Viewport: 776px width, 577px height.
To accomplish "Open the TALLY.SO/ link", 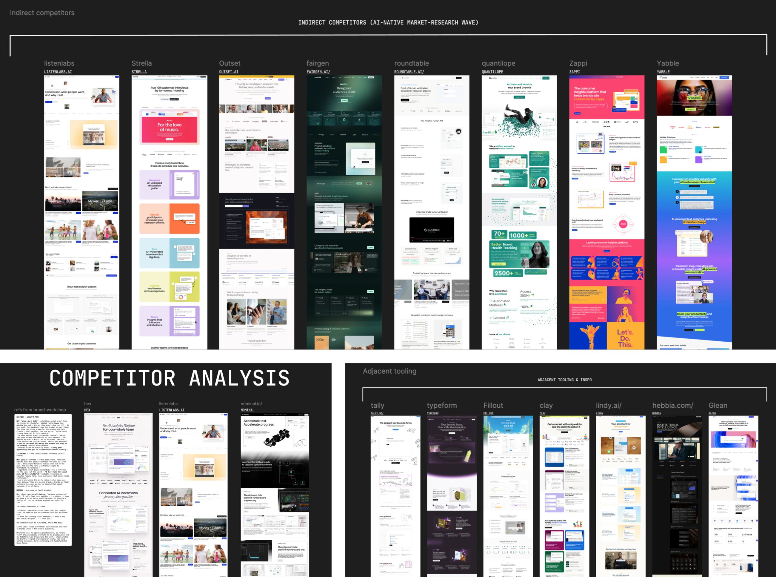I will point(377,414).
